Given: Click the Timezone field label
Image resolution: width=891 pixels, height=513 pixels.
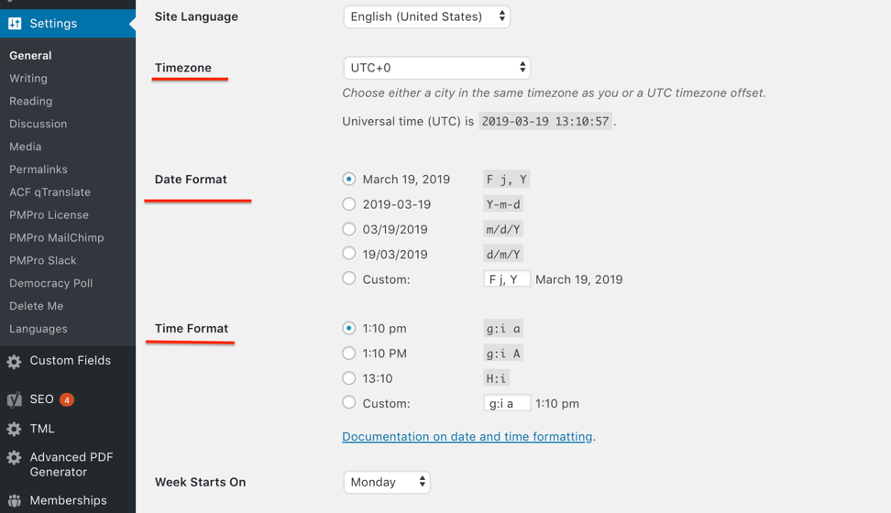Looking at the screenshot, I should 183,68.
